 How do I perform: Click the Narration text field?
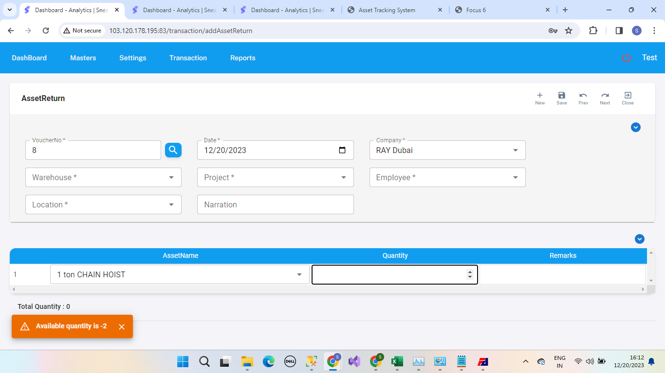coord(275,204)
